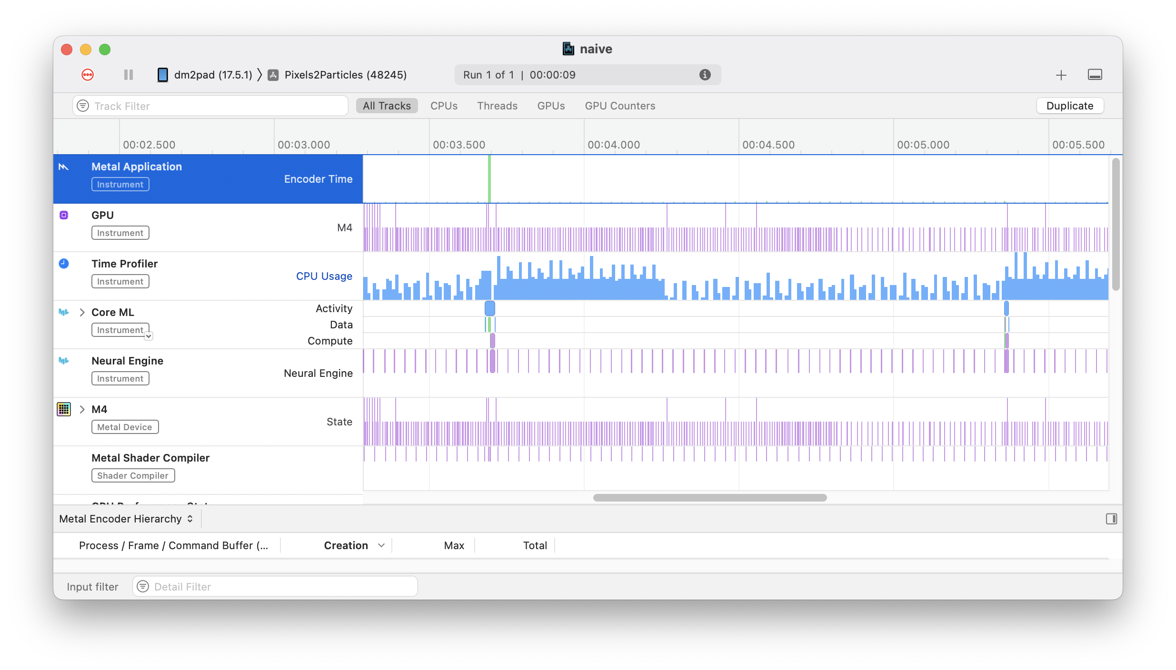Expand the Core ML track

(82, 312)
